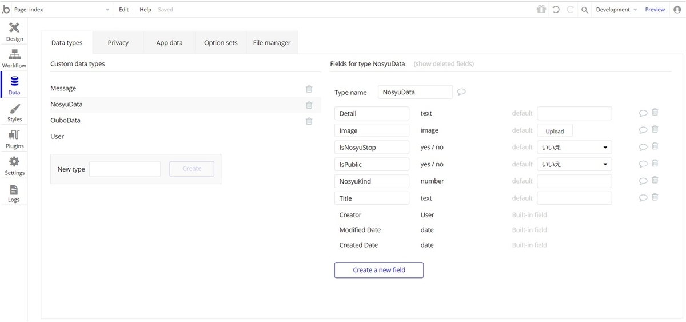Add comment on NosyuKind field
Image resolution: width=686 pixels, height=322 pixels.
[643, 181]
